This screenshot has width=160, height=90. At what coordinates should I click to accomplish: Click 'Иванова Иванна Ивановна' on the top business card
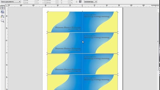(x=68, y=27)
